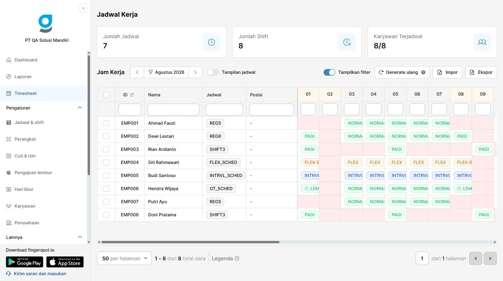Click the OT_SCHED tag for Hendra Wijaya

pyautogui.click(x=221, y=189)
